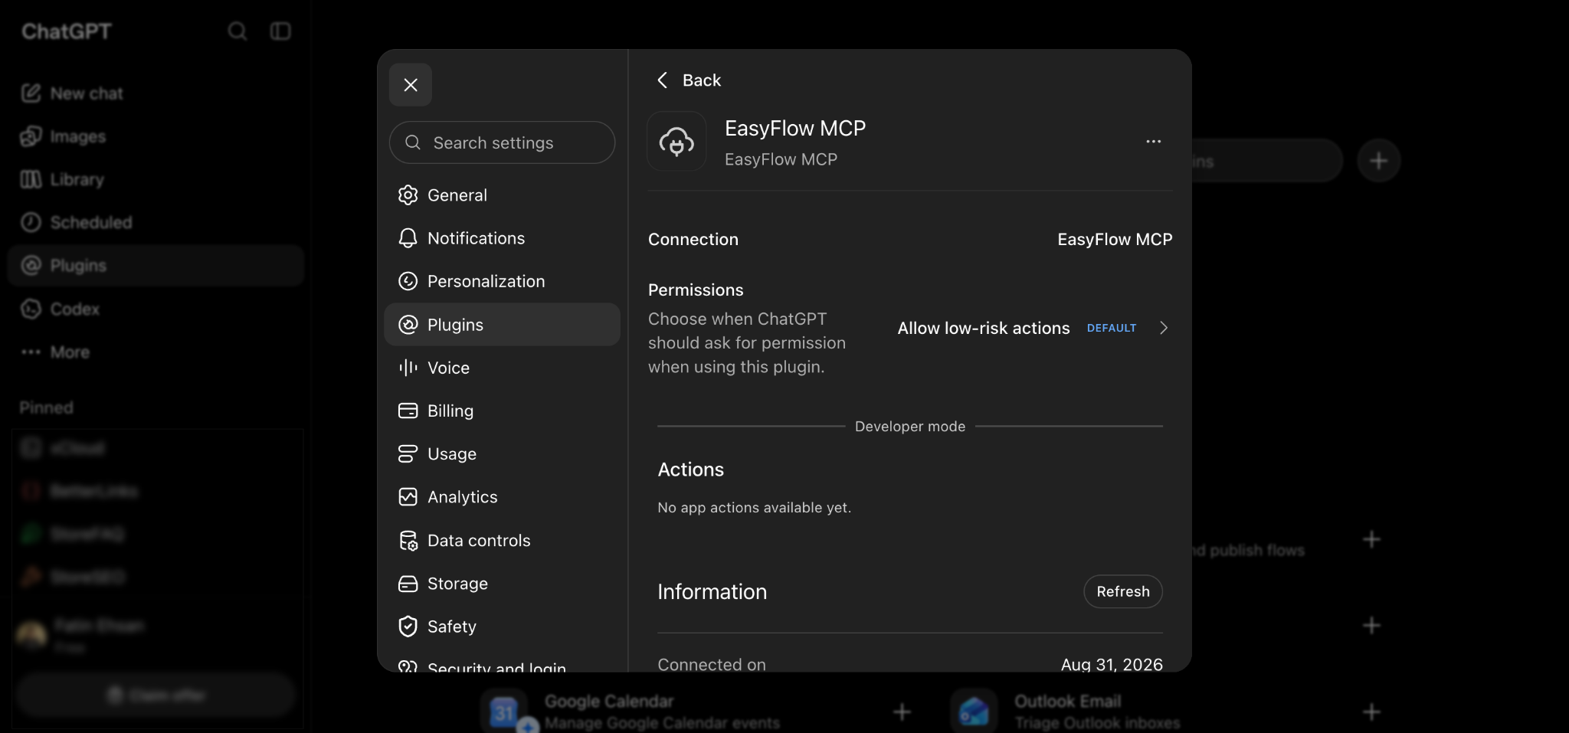Click the General gear icon

[x=408, y=195]
